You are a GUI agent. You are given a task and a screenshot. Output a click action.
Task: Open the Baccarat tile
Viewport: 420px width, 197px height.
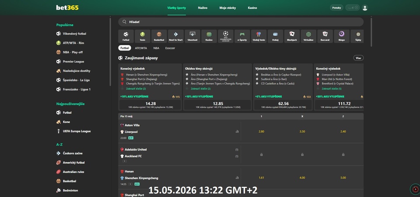coord(325,36)
